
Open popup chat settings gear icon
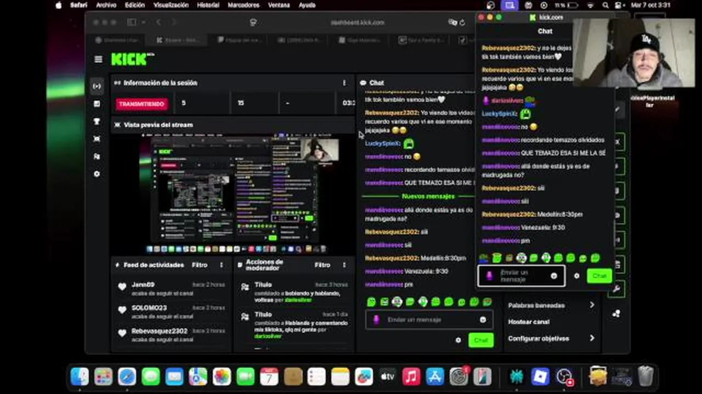tap(576, 276)
